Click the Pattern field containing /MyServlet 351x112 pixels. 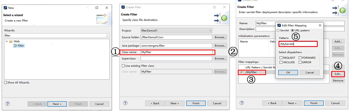pyautogui.click(x=298, y=44)
